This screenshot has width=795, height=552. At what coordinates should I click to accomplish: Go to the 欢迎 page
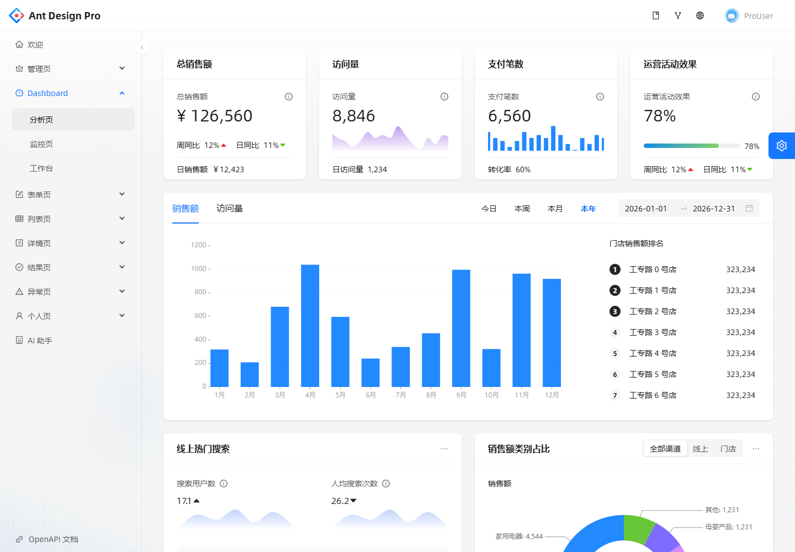point(73,44)
